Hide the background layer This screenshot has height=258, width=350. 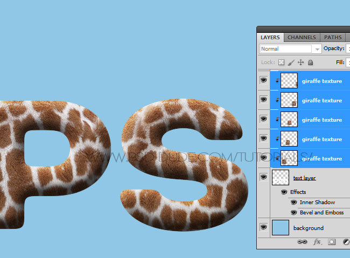pos(264,227)
